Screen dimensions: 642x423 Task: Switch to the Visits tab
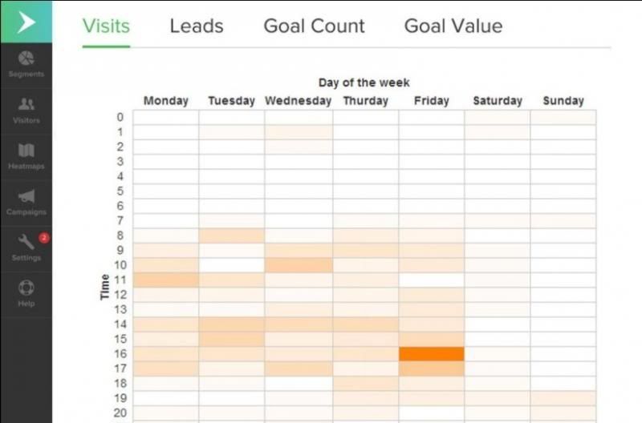point(106,26)
